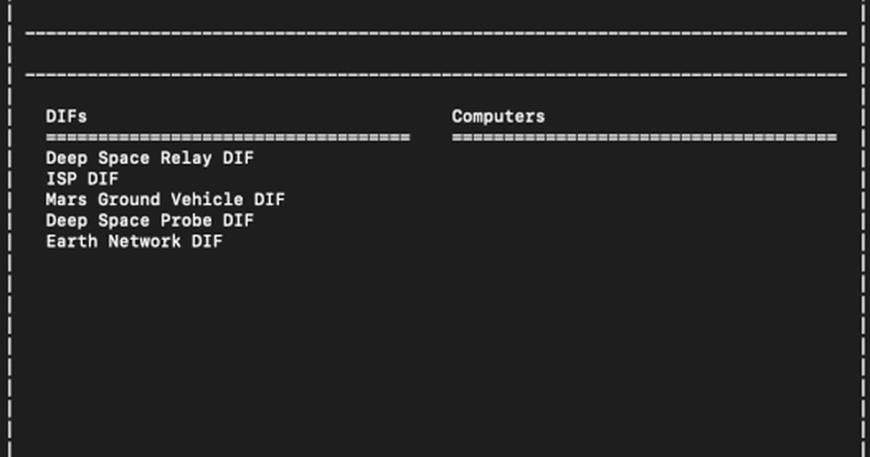The width and height of the screenshot is (870, 457).
Task: Select the ISP DIF entry
Action: 82,179
